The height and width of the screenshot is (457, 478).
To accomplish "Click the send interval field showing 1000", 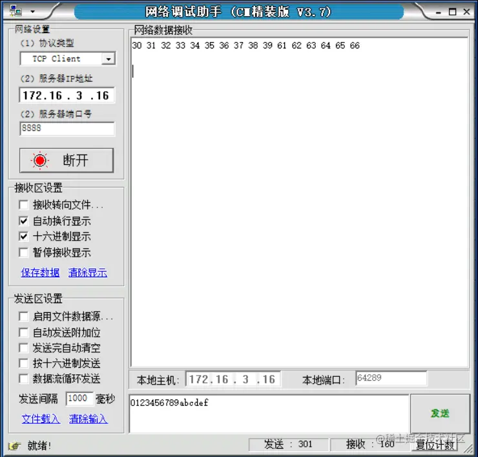I will coord(79,399).
